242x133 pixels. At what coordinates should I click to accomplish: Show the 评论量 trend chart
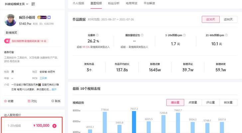click(x=210, y=102)
